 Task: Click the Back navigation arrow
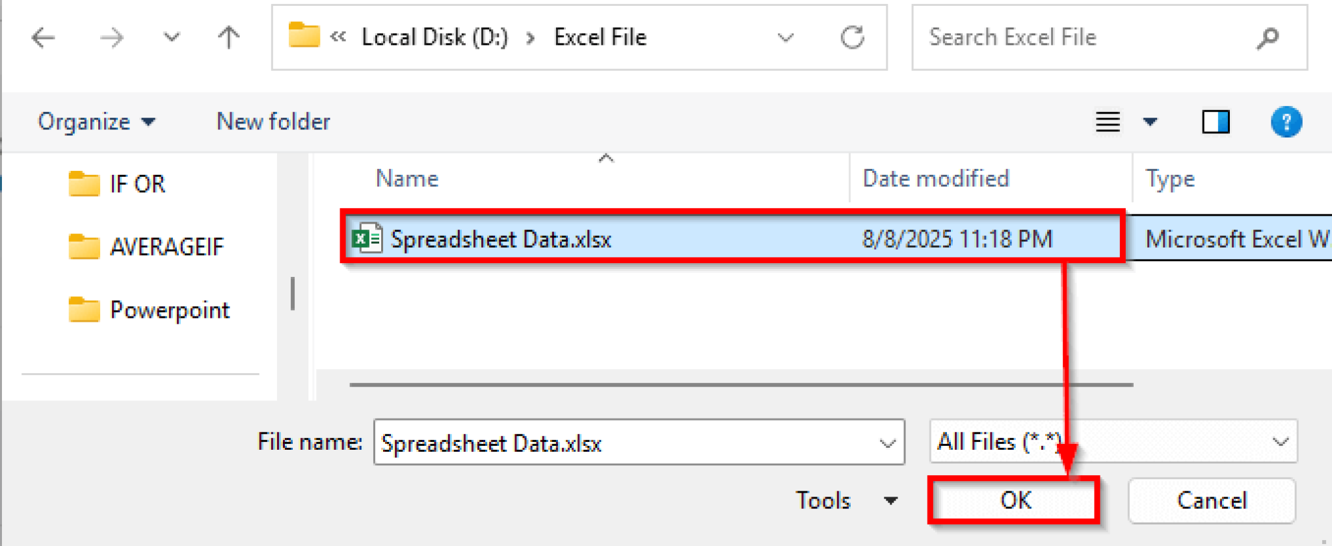point(43,37)
